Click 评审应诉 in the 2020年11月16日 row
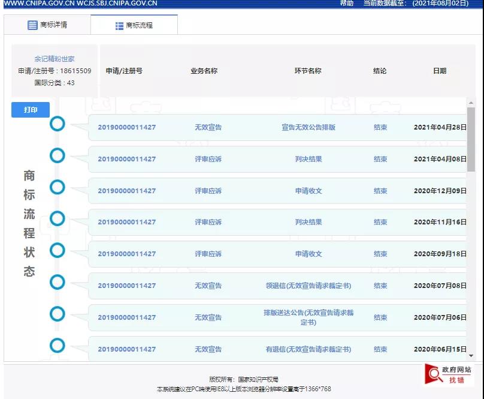This screenshot has width=484, height=399. point(208,222)
